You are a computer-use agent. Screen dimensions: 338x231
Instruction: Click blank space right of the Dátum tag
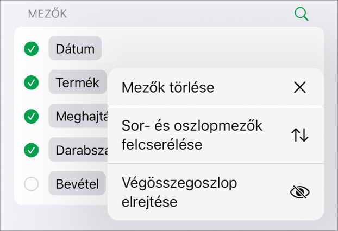point(206,49)
